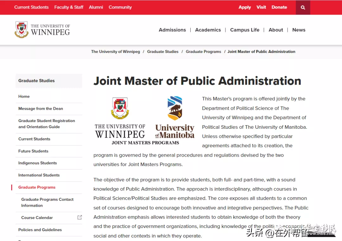Open the Community link
This screenshot has height=241, width=342.
click(120, 7)
